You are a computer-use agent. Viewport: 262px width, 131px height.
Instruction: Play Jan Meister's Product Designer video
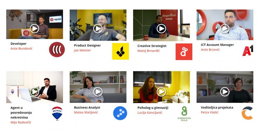pos(98,29)
